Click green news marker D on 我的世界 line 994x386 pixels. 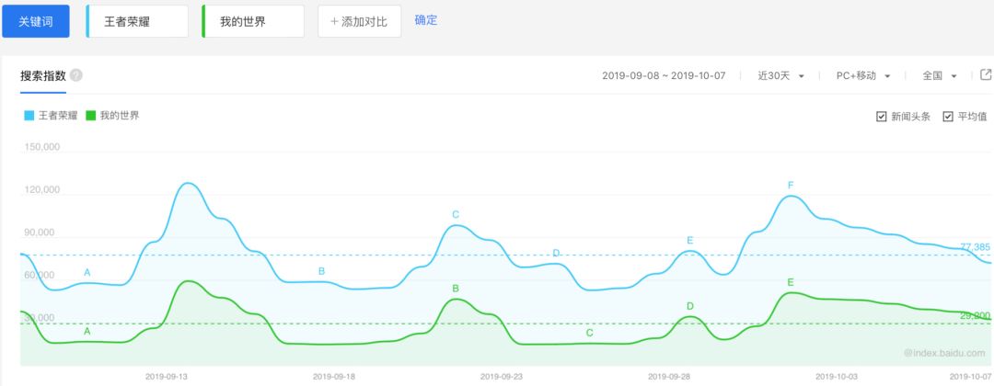click(x=690, y=306)
